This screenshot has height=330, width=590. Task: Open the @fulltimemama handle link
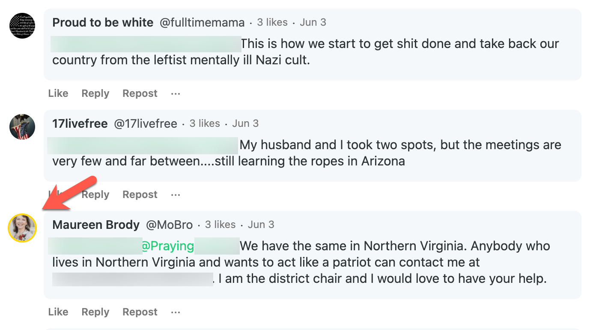202,22
